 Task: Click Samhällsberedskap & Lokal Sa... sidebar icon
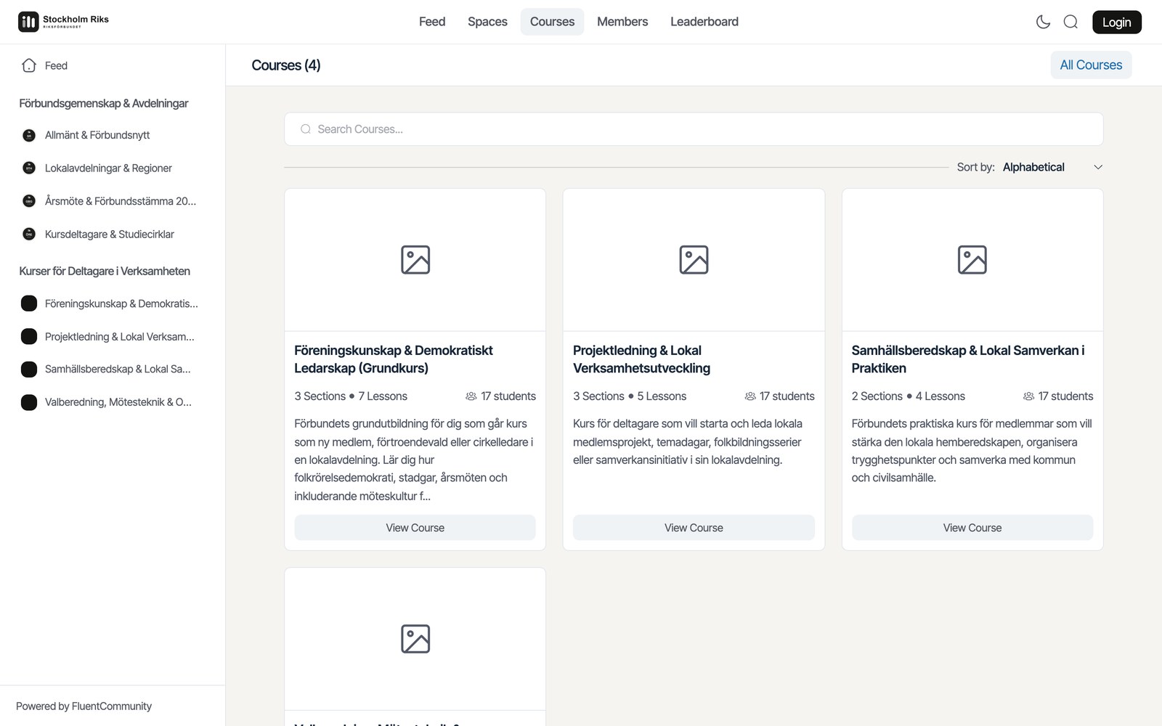pyautogui.click(x=29, y=369)
